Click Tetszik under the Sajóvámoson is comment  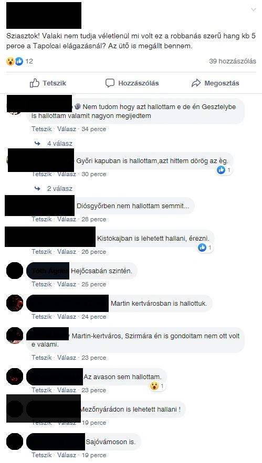click(x=41, y=455)
